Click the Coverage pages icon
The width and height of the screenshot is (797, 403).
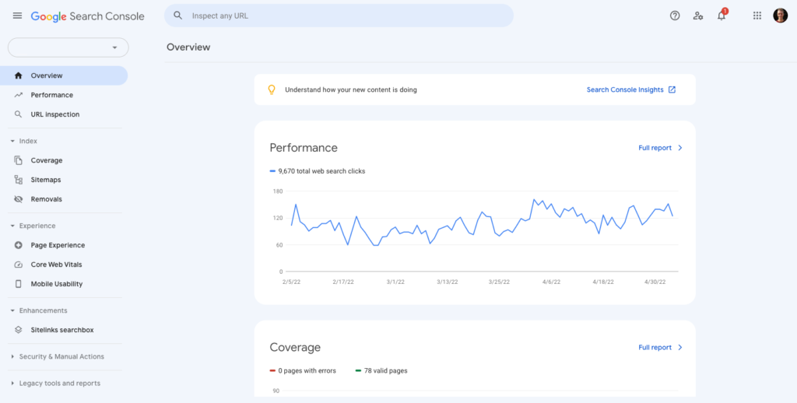[x=19, y=160]
